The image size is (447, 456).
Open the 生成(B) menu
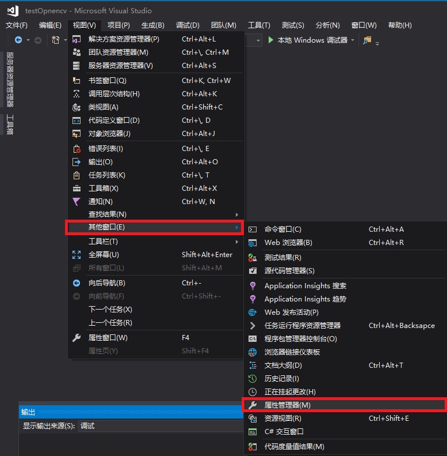tap(152, 25)
